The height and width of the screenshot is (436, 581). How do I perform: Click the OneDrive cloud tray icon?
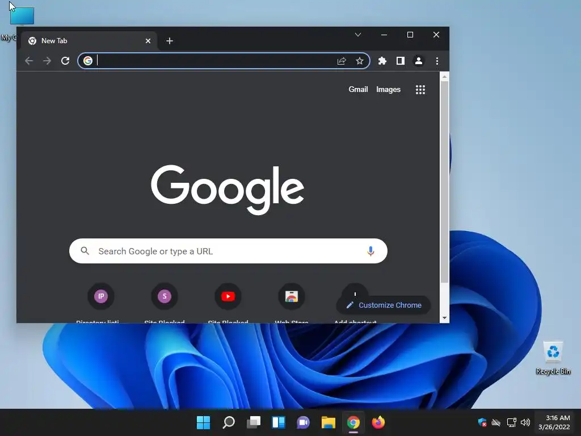496,422
